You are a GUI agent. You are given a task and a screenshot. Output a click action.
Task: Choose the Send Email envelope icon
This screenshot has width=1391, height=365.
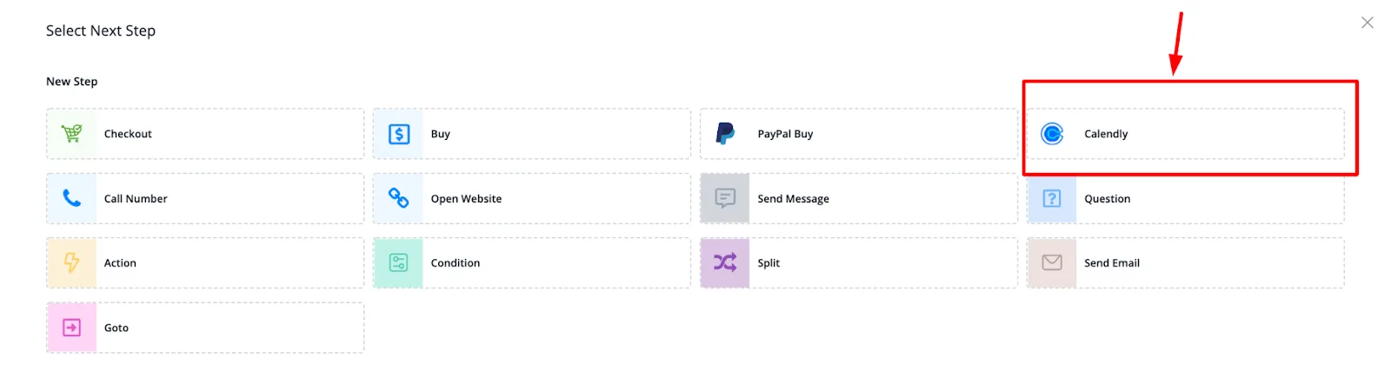click(x=1052, y=262)
